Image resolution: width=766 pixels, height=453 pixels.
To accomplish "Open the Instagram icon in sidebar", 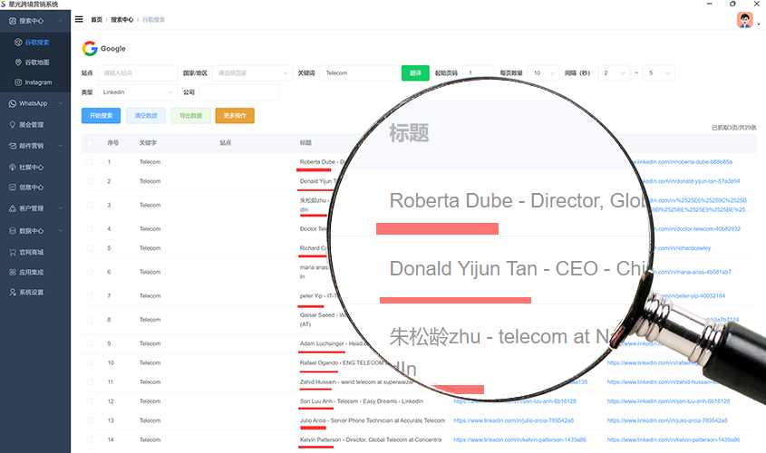I will point(18,82).
